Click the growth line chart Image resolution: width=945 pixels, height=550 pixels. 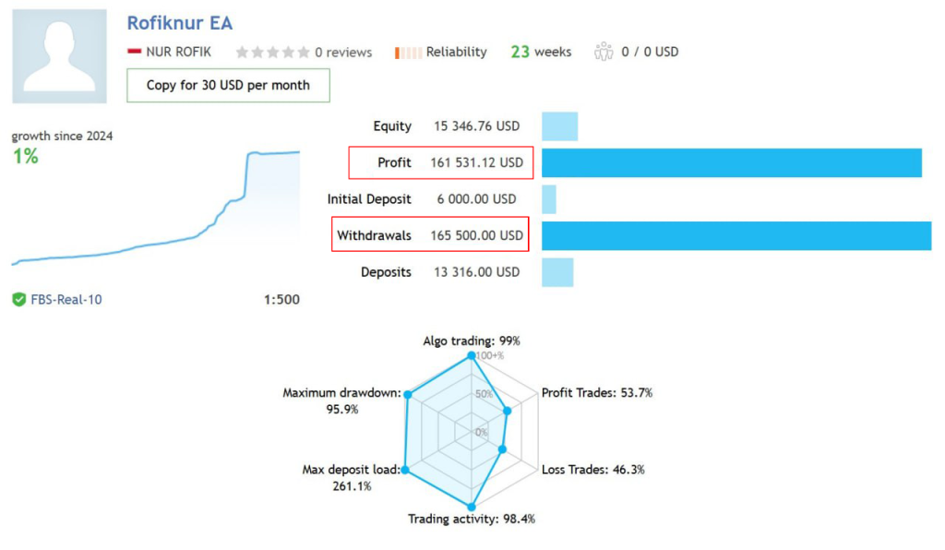[x=155, y=208]
